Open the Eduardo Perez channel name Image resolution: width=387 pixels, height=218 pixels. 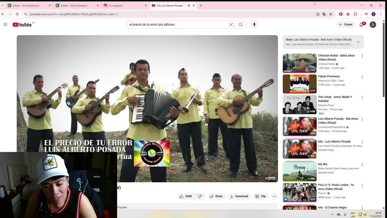click(x=326, y=105)
